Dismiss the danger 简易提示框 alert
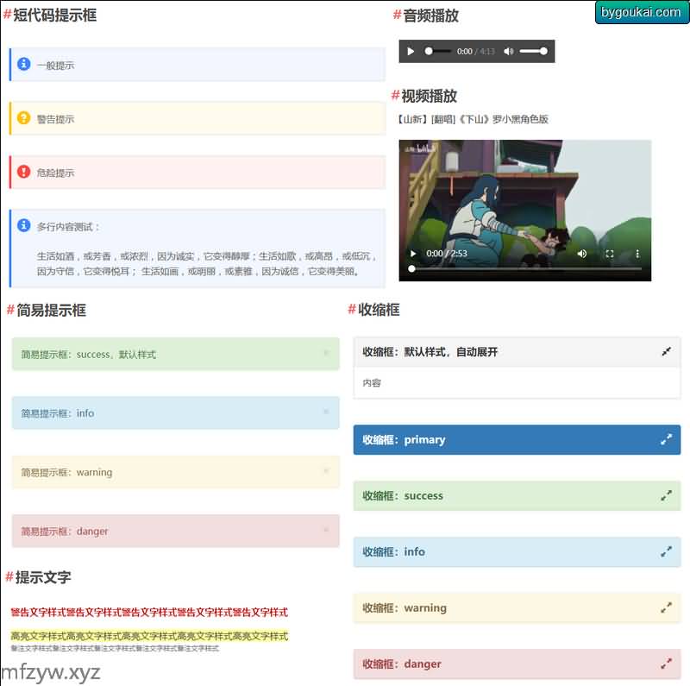This screenshot has width=690, height=686. pyautogui.click(x=325, y=530)
